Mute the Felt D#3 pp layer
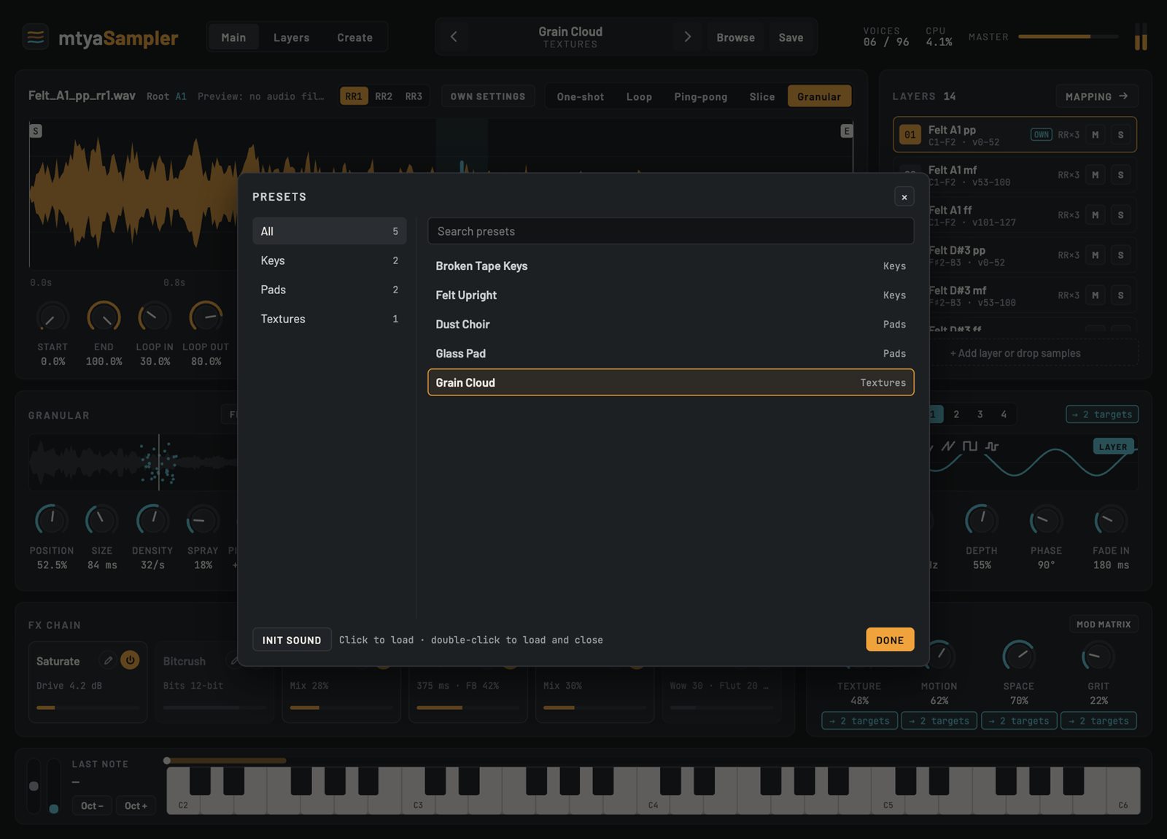This screenshot has width=1167, height=839. 1095,255
